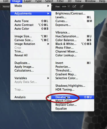Toggle the airbrush icon next to Flow

pos(74,7)
